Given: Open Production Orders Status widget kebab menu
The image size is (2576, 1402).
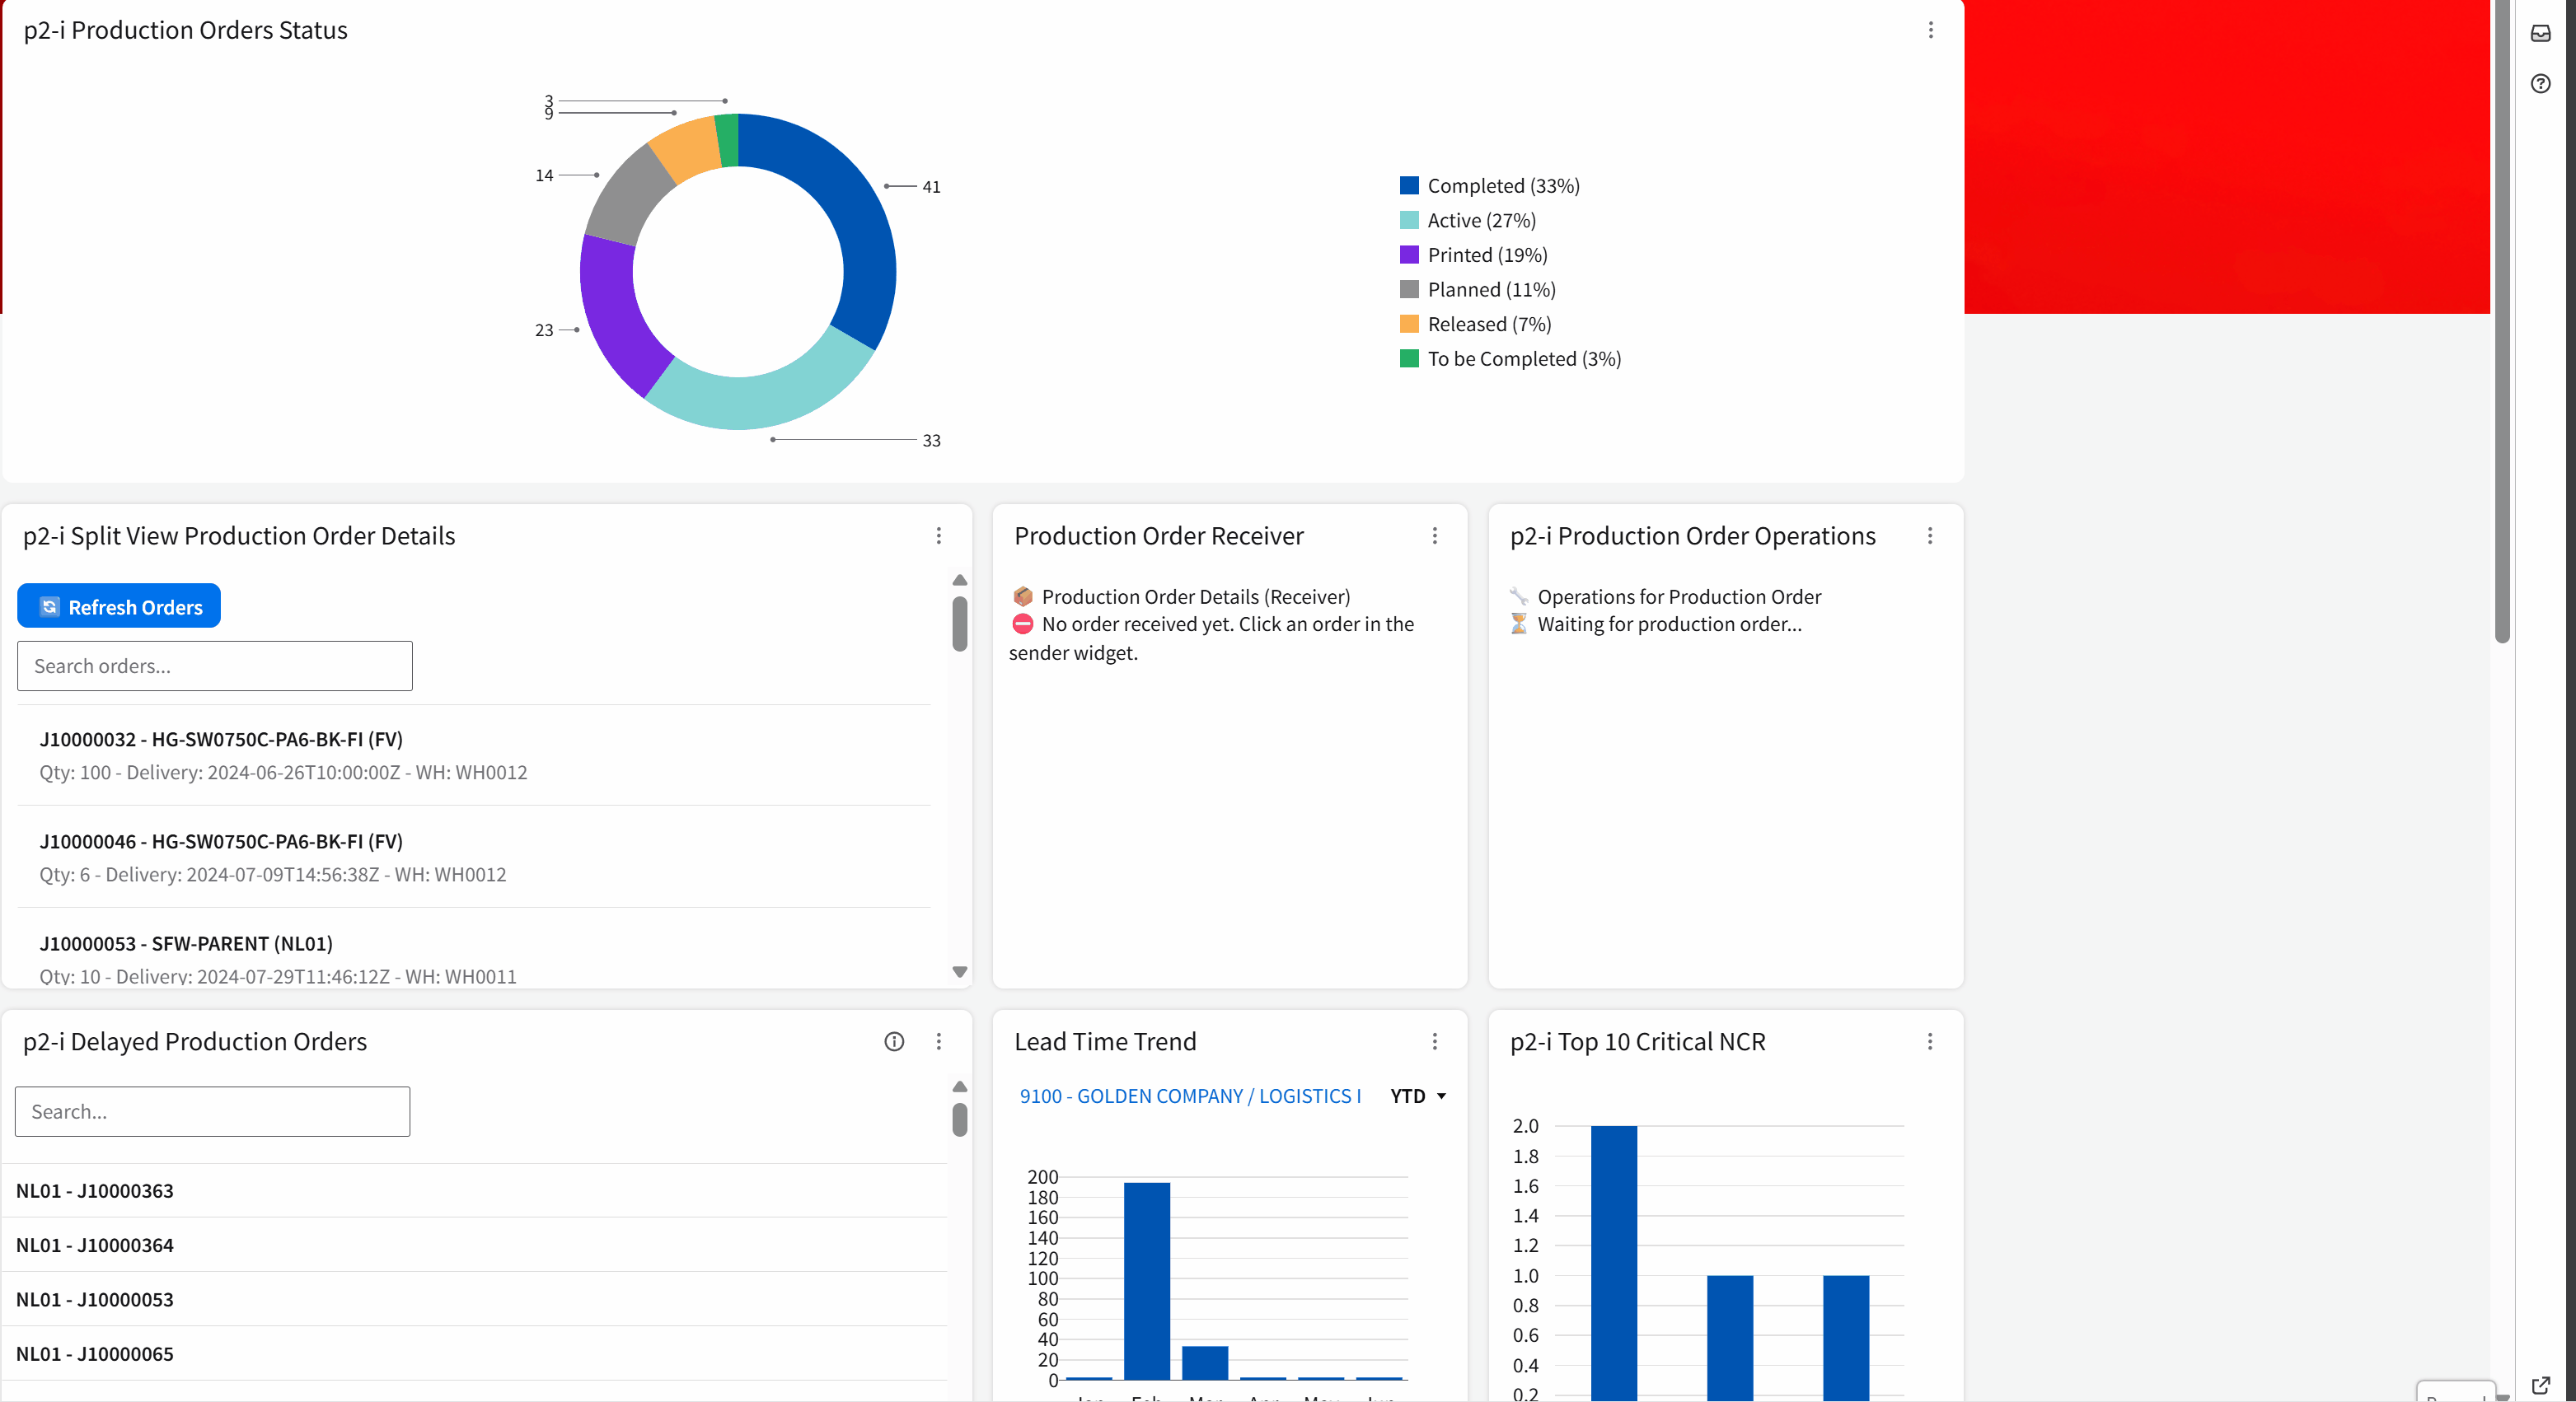Looking at the screenshot, I should pos(1930,30).
